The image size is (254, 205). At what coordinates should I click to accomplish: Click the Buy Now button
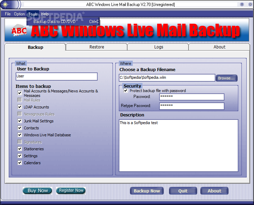click(37, 191)
